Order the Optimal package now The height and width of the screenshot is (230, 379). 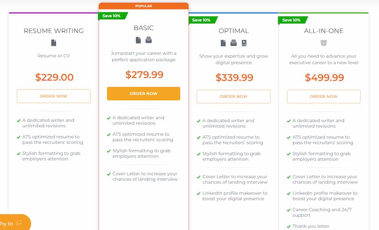point(234,97)
